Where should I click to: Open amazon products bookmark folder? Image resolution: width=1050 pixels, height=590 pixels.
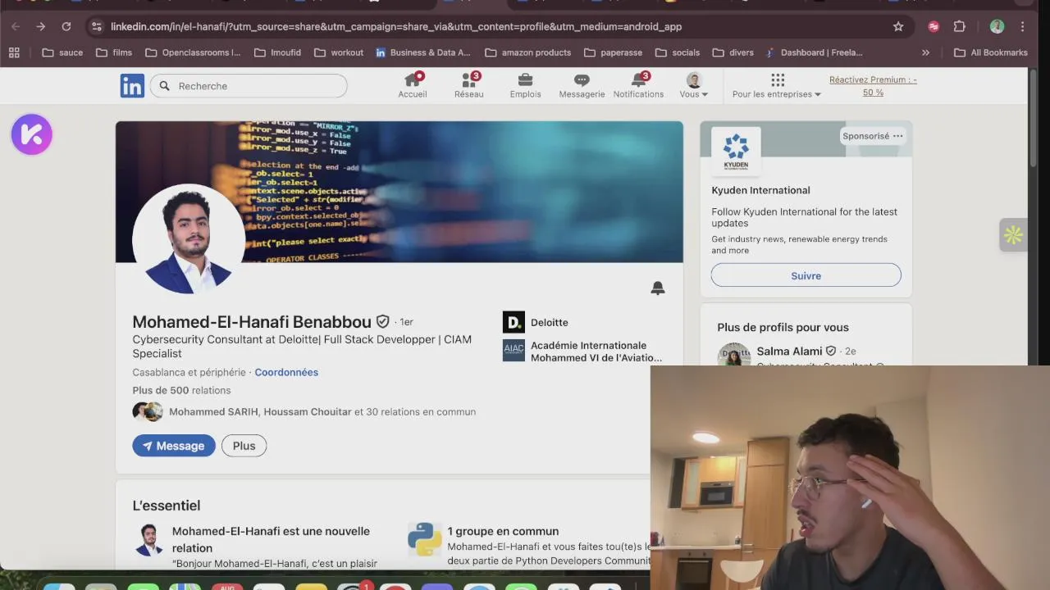[528, 52]
